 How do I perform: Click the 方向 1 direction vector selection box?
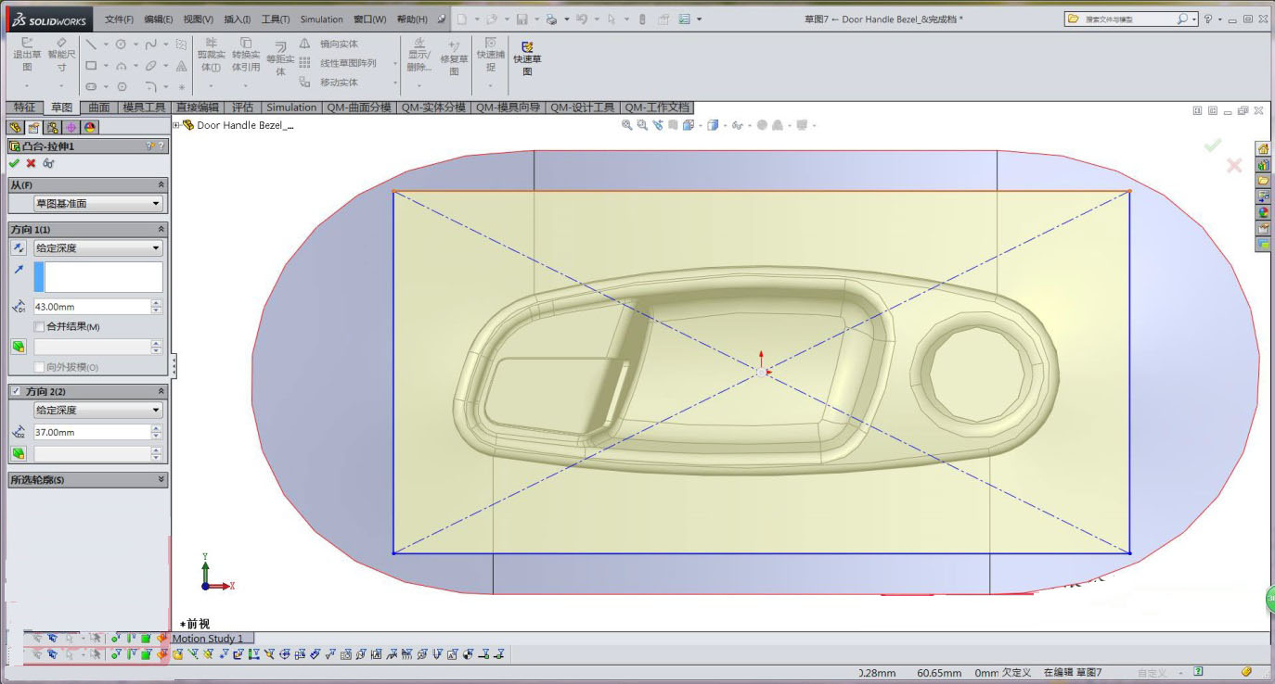(x=98, y=277)
